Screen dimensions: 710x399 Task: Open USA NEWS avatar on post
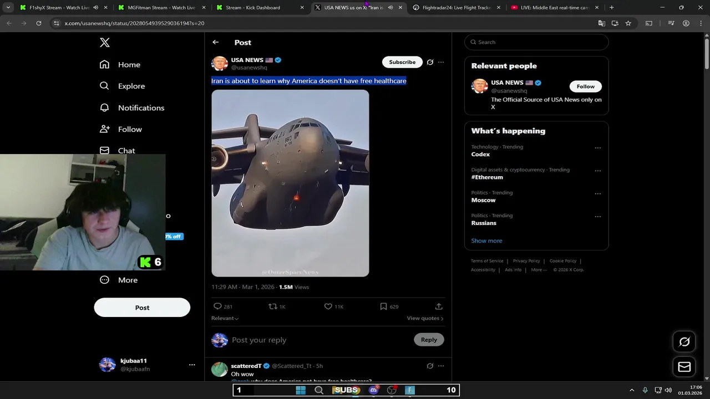[220, 63]
